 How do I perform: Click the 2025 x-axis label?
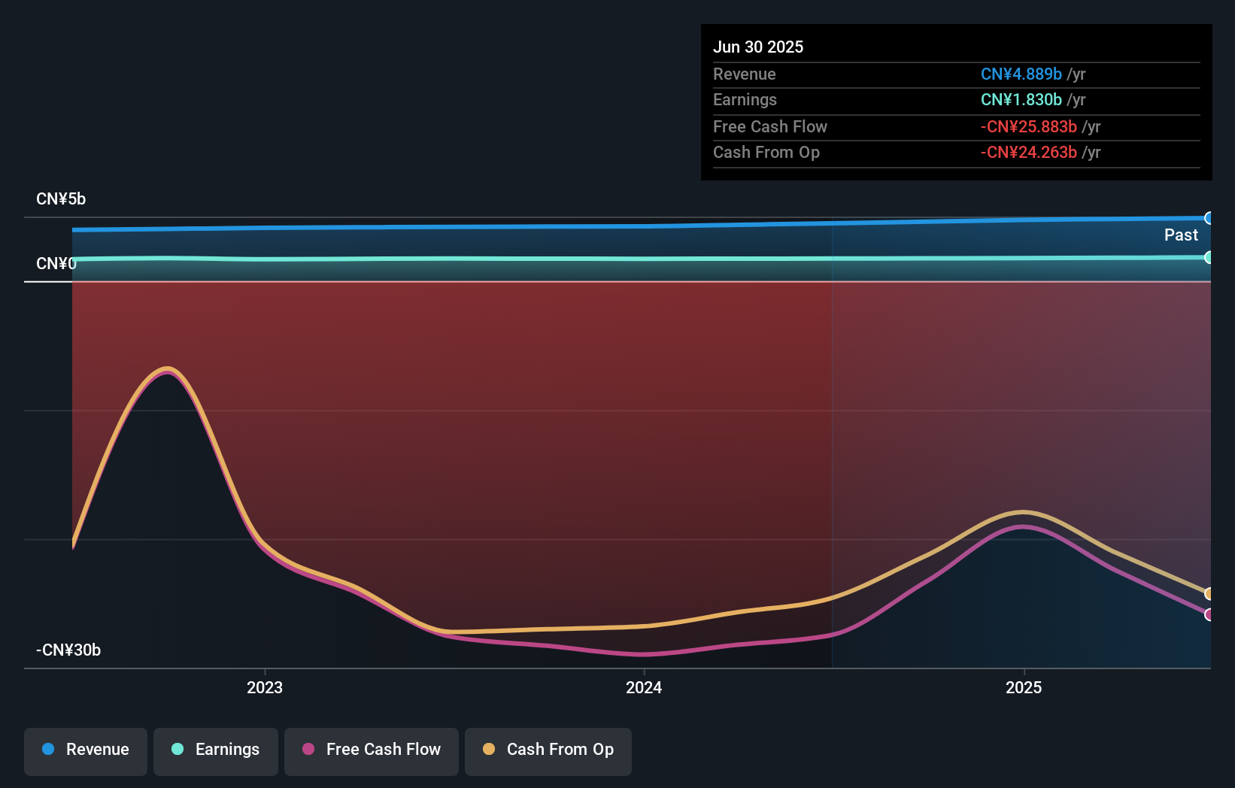coord(1024,687)
